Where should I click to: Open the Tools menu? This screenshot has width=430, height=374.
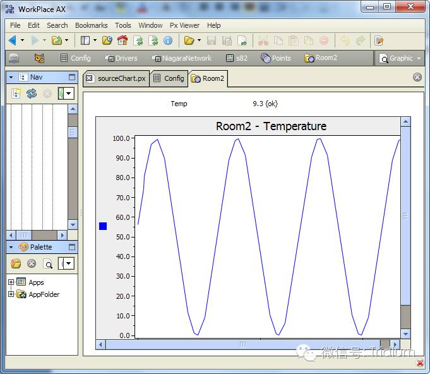[x=123, y=25]
